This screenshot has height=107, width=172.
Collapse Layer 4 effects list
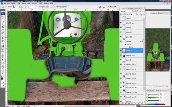143,41
